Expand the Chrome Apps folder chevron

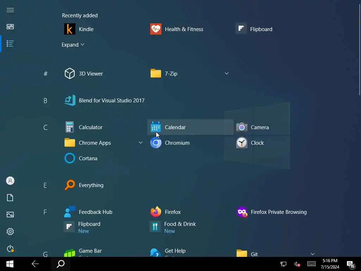point(140,143)
